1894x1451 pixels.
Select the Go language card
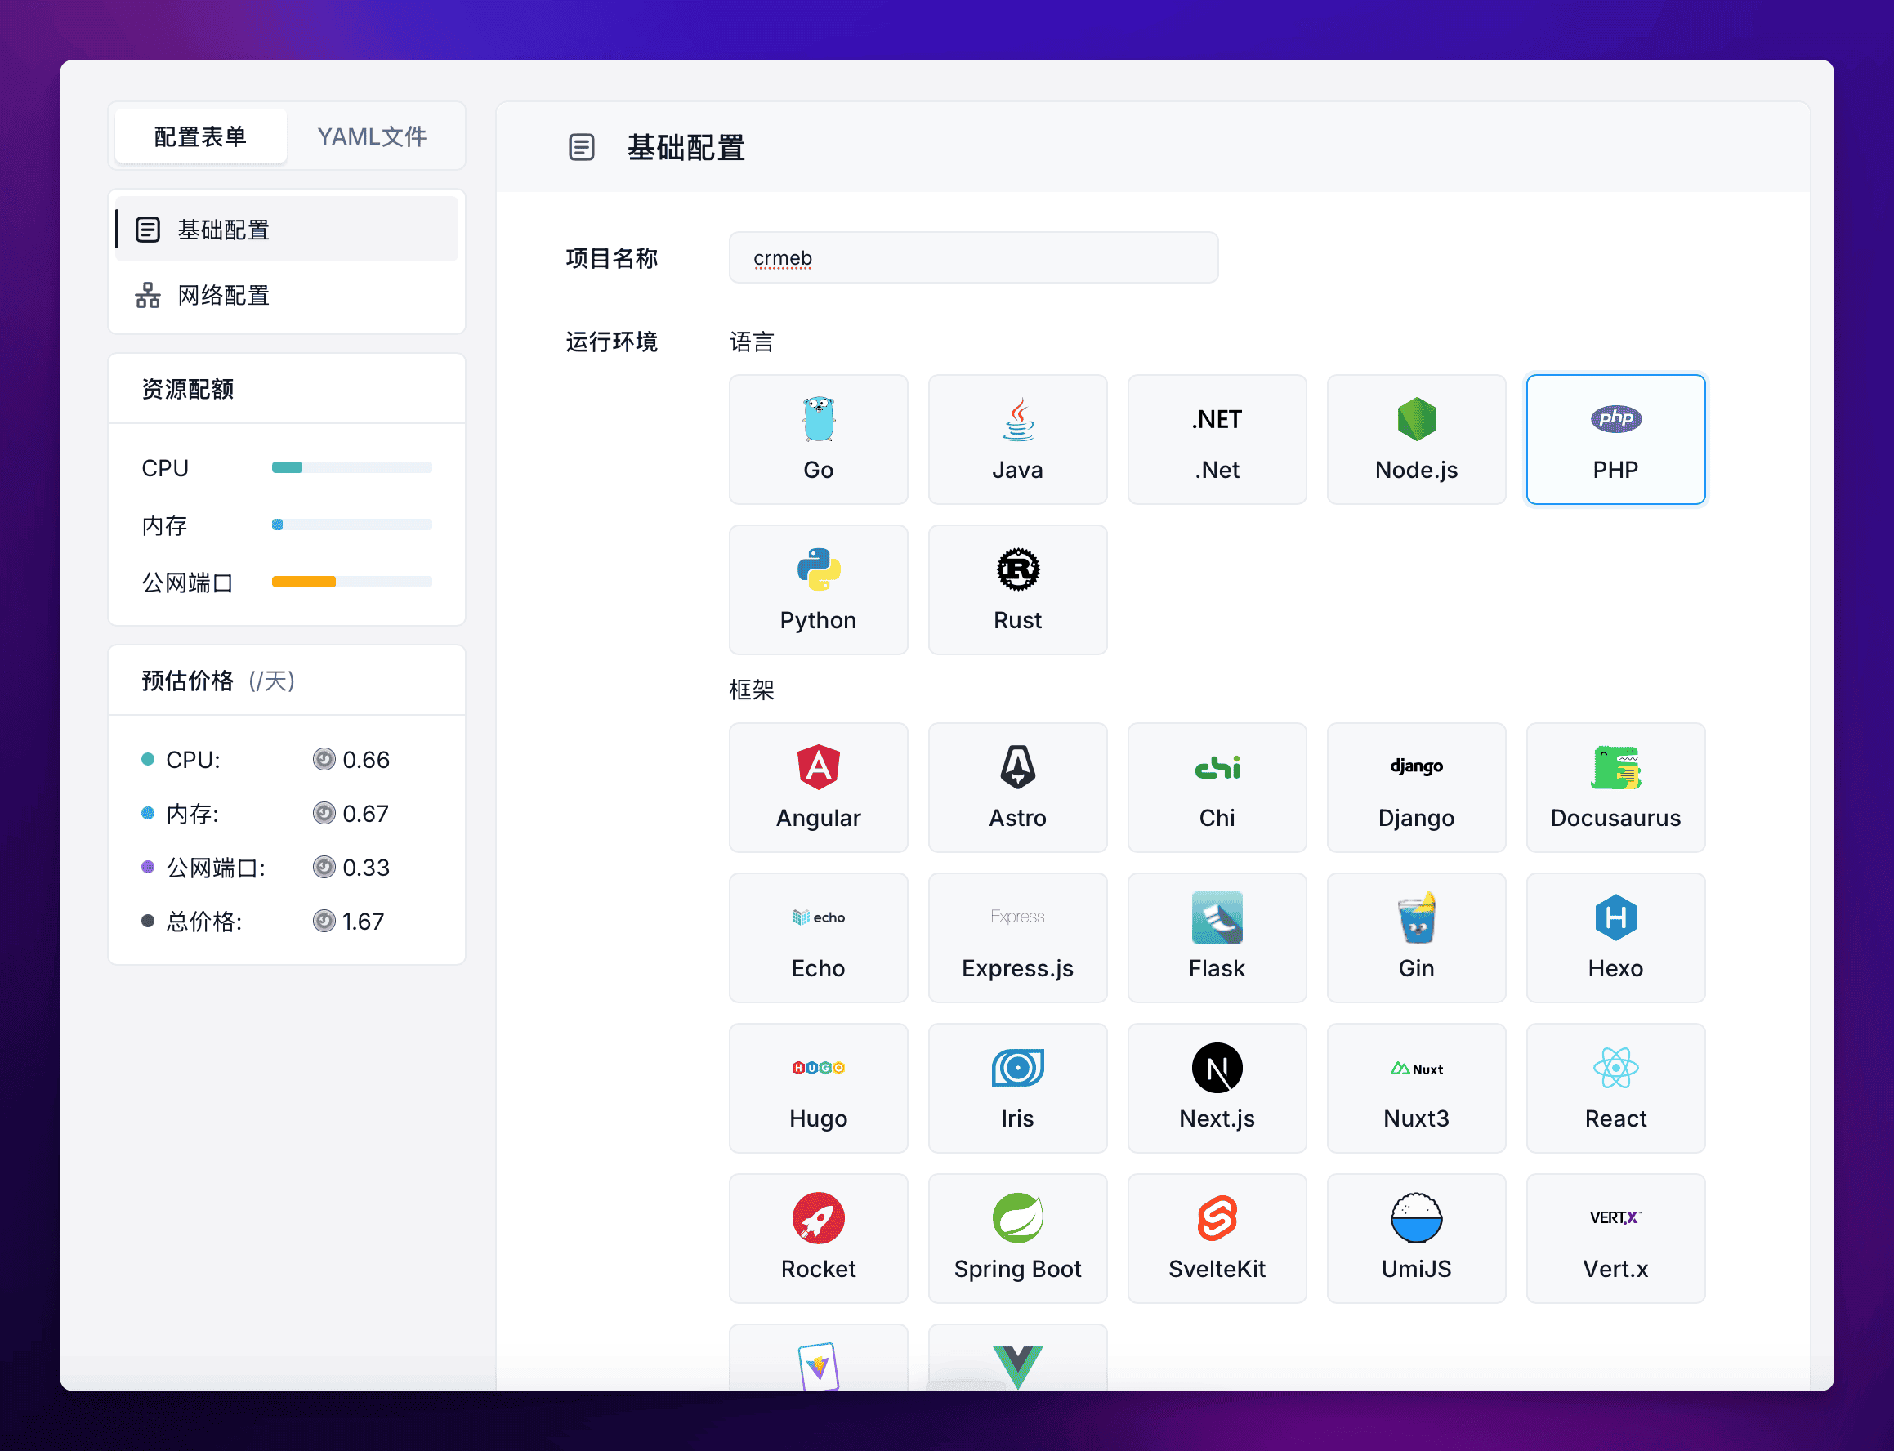818,439
